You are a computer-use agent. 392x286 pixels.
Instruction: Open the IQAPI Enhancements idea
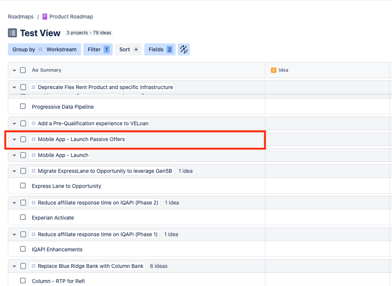57,249
